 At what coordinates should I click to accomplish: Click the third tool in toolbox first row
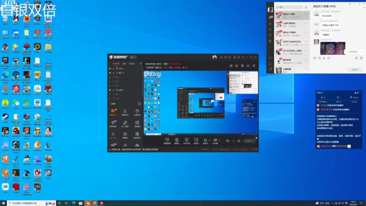coord(137,112)
